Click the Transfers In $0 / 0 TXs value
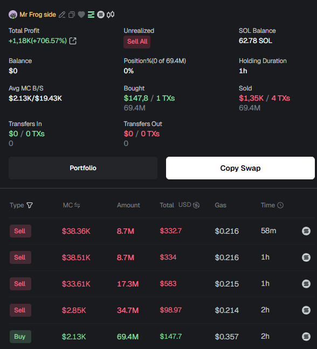 coord(26,134)
